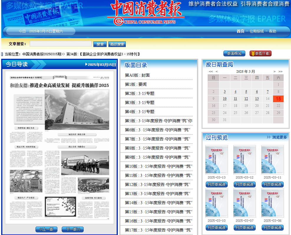Screen dimensions: 291x235
Task: Go to next month in calendar
Action: 275,71
